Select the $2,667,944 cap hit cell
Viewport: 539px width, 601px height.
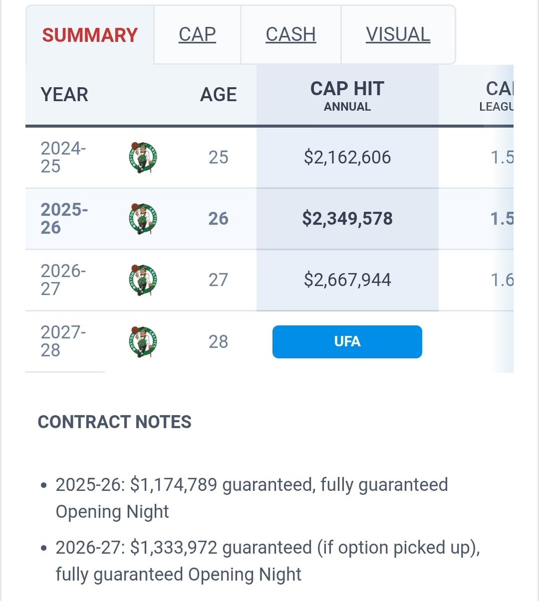click(347, 280)
